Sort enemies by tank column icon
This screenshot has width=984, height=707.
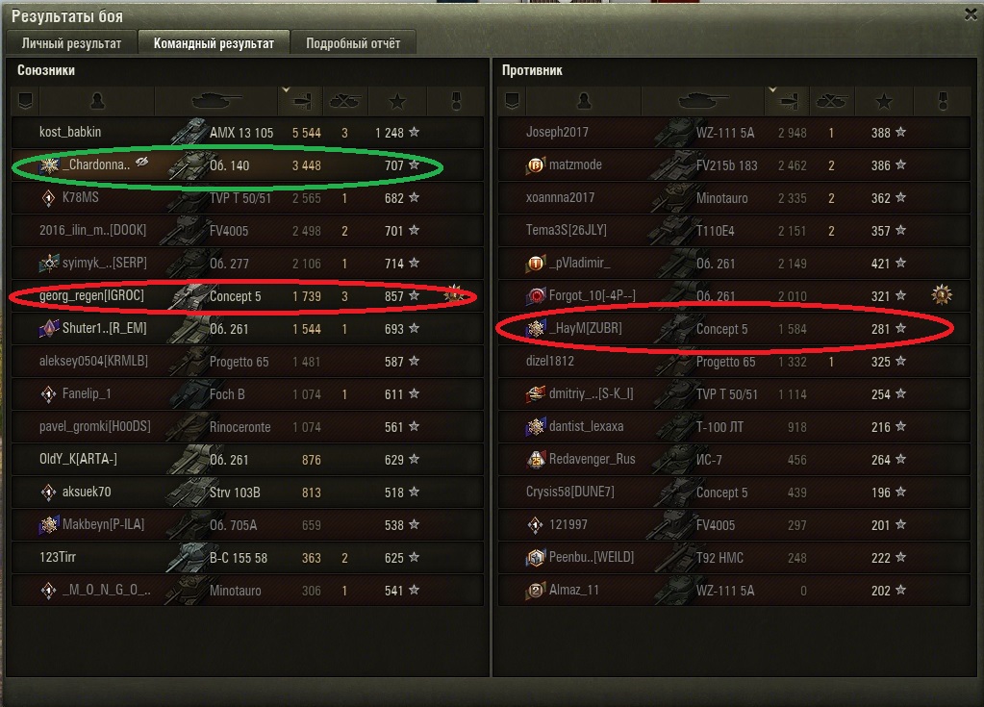[703, 101]
